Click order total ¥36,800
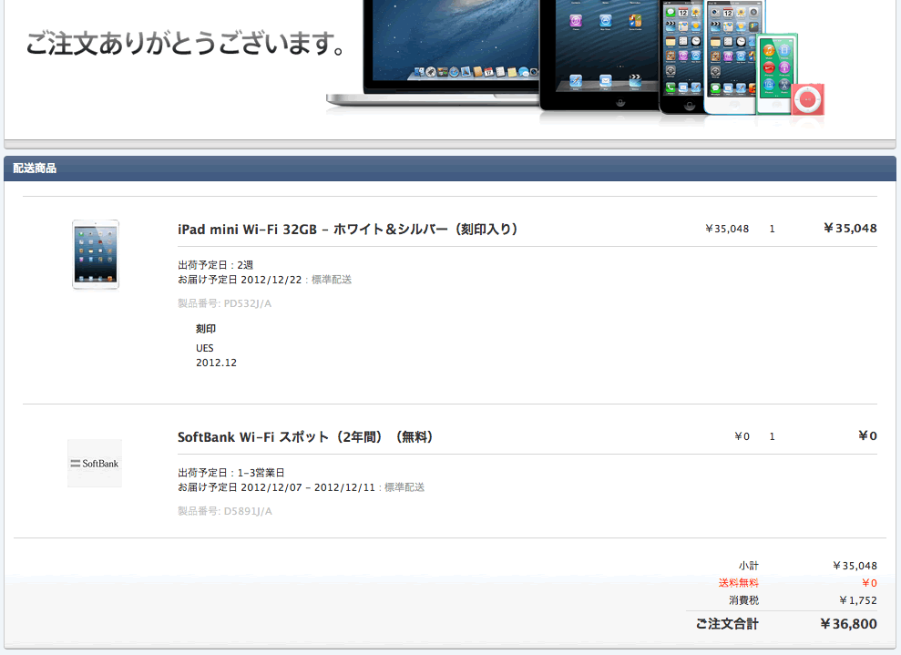This screenshot has height=655, width=901. coord(849,624)
